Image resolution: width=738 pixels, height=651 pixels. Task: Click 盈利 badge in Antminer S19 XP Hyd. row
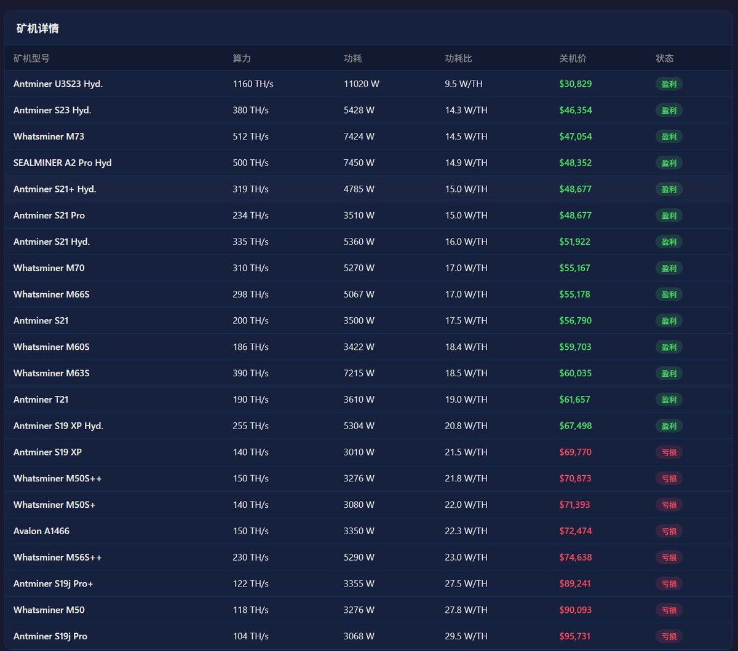(669, 426)
